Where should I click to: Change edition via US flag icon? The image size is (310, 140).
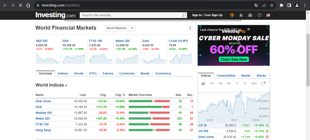[268, 15]
